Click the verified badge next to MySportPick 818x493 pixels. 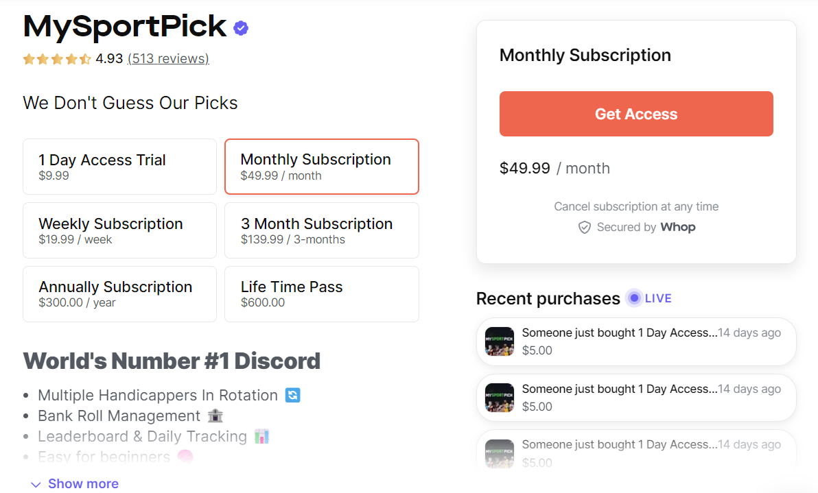(239, 27)
